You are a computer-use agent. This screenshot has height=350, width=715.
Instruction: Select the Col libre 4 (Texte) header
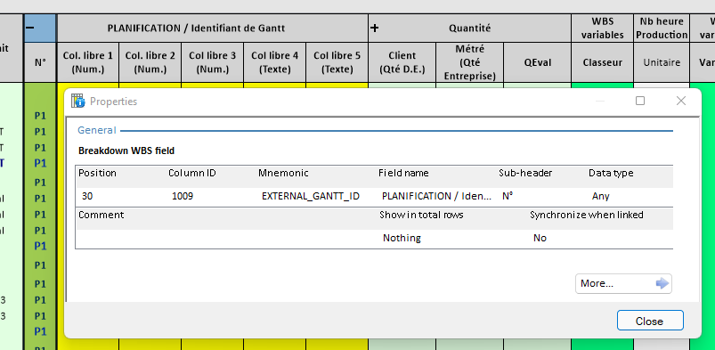pyautogui.click(x=274, y=62)
